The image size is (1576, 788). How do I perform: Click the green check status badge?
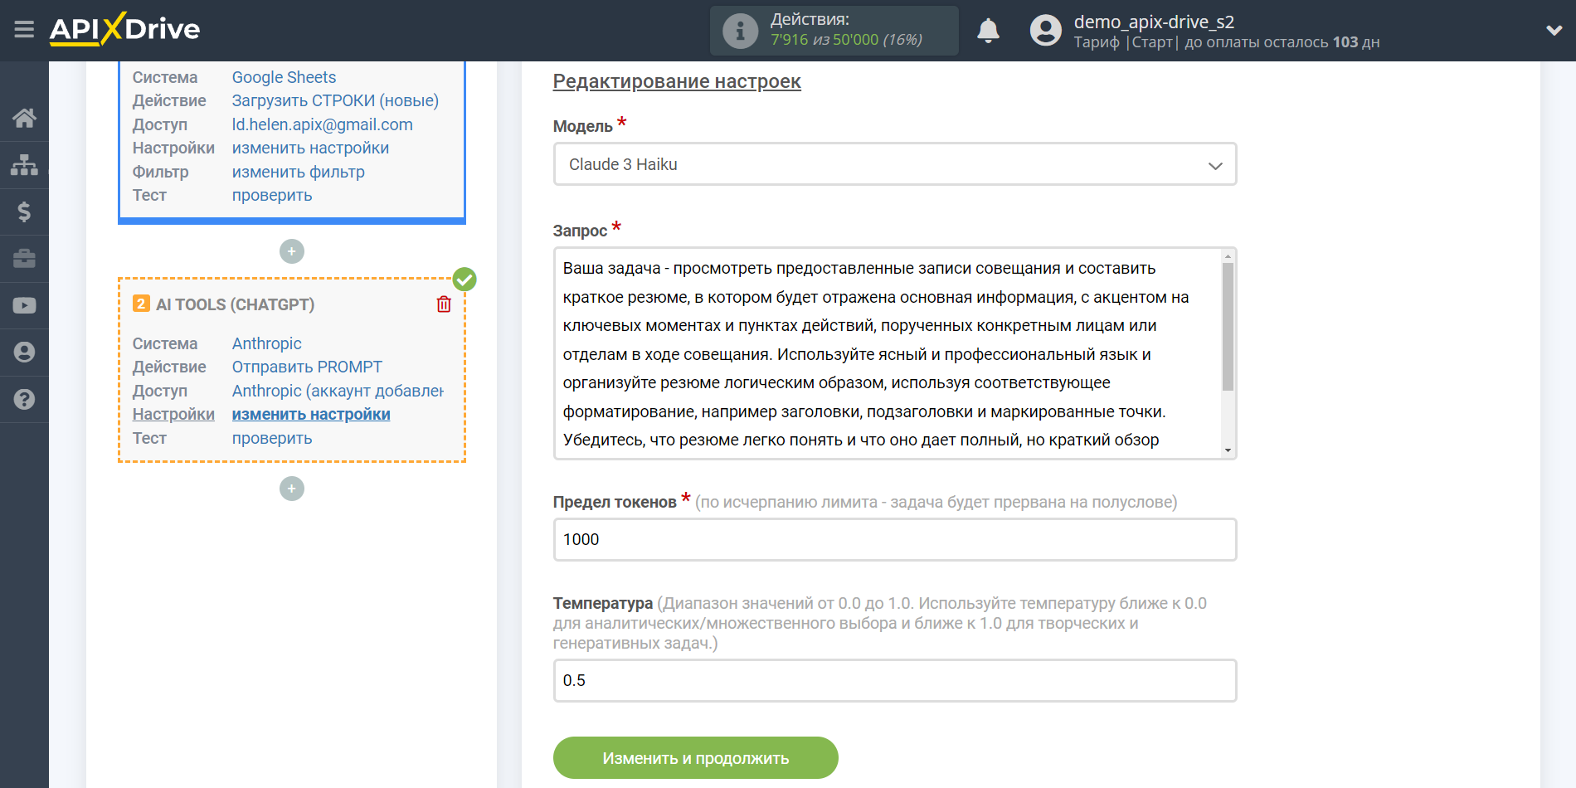(x=465, y=280)
